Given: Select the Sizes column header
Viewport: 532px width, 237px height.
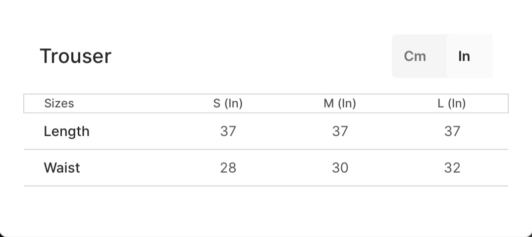Looking at the screenshot, I should click(59, 103).
